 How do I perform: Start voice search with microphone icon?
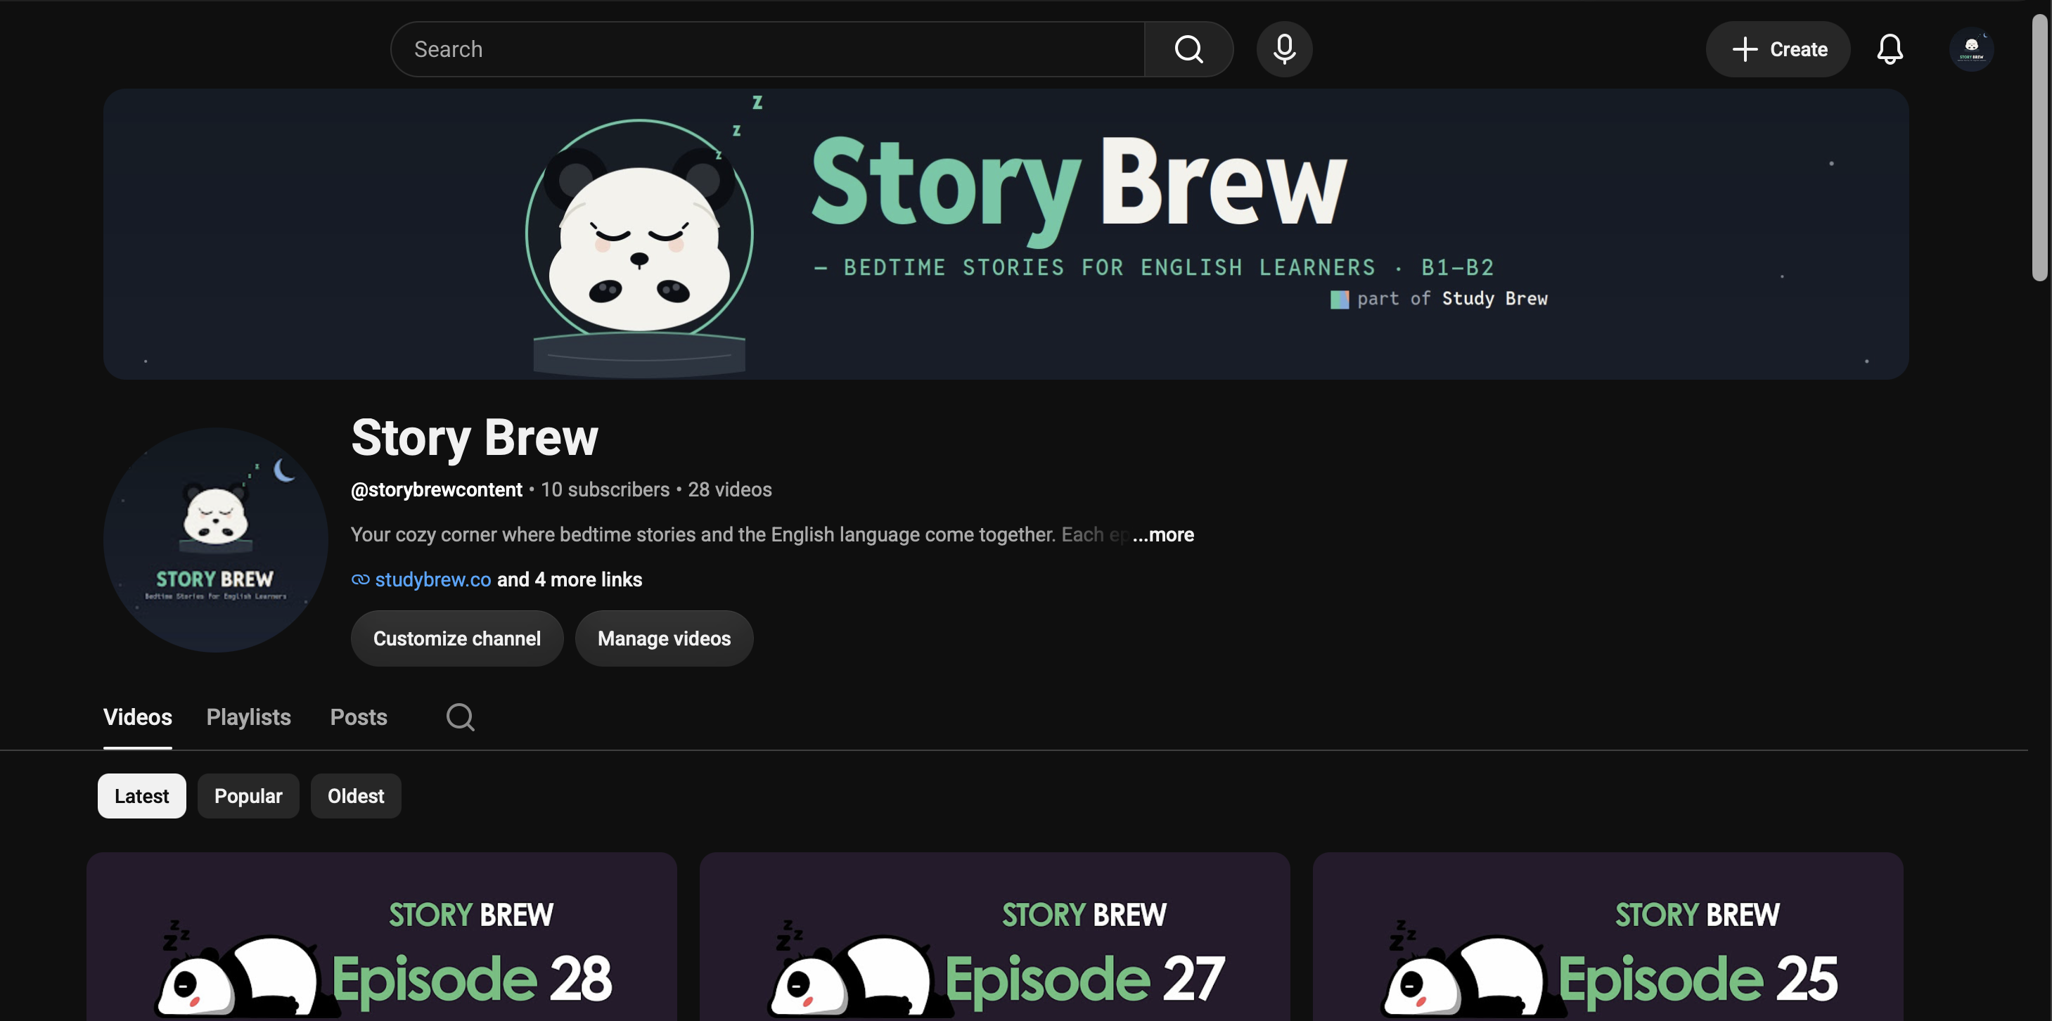1284,49
